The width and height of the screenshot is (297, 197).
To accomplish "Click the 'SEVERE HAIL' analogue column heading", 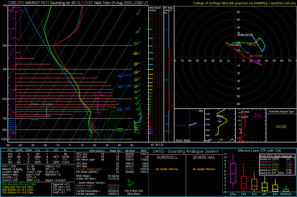I will [x=204, y=157].
